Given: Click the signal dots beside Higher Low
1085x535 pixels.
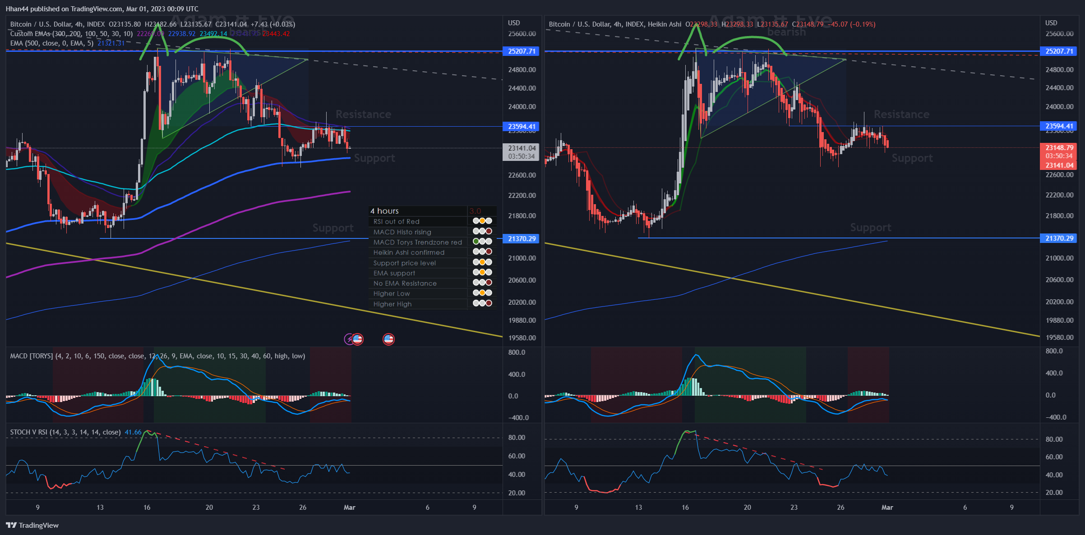Looking at the screenshot, I should point(482,293).
